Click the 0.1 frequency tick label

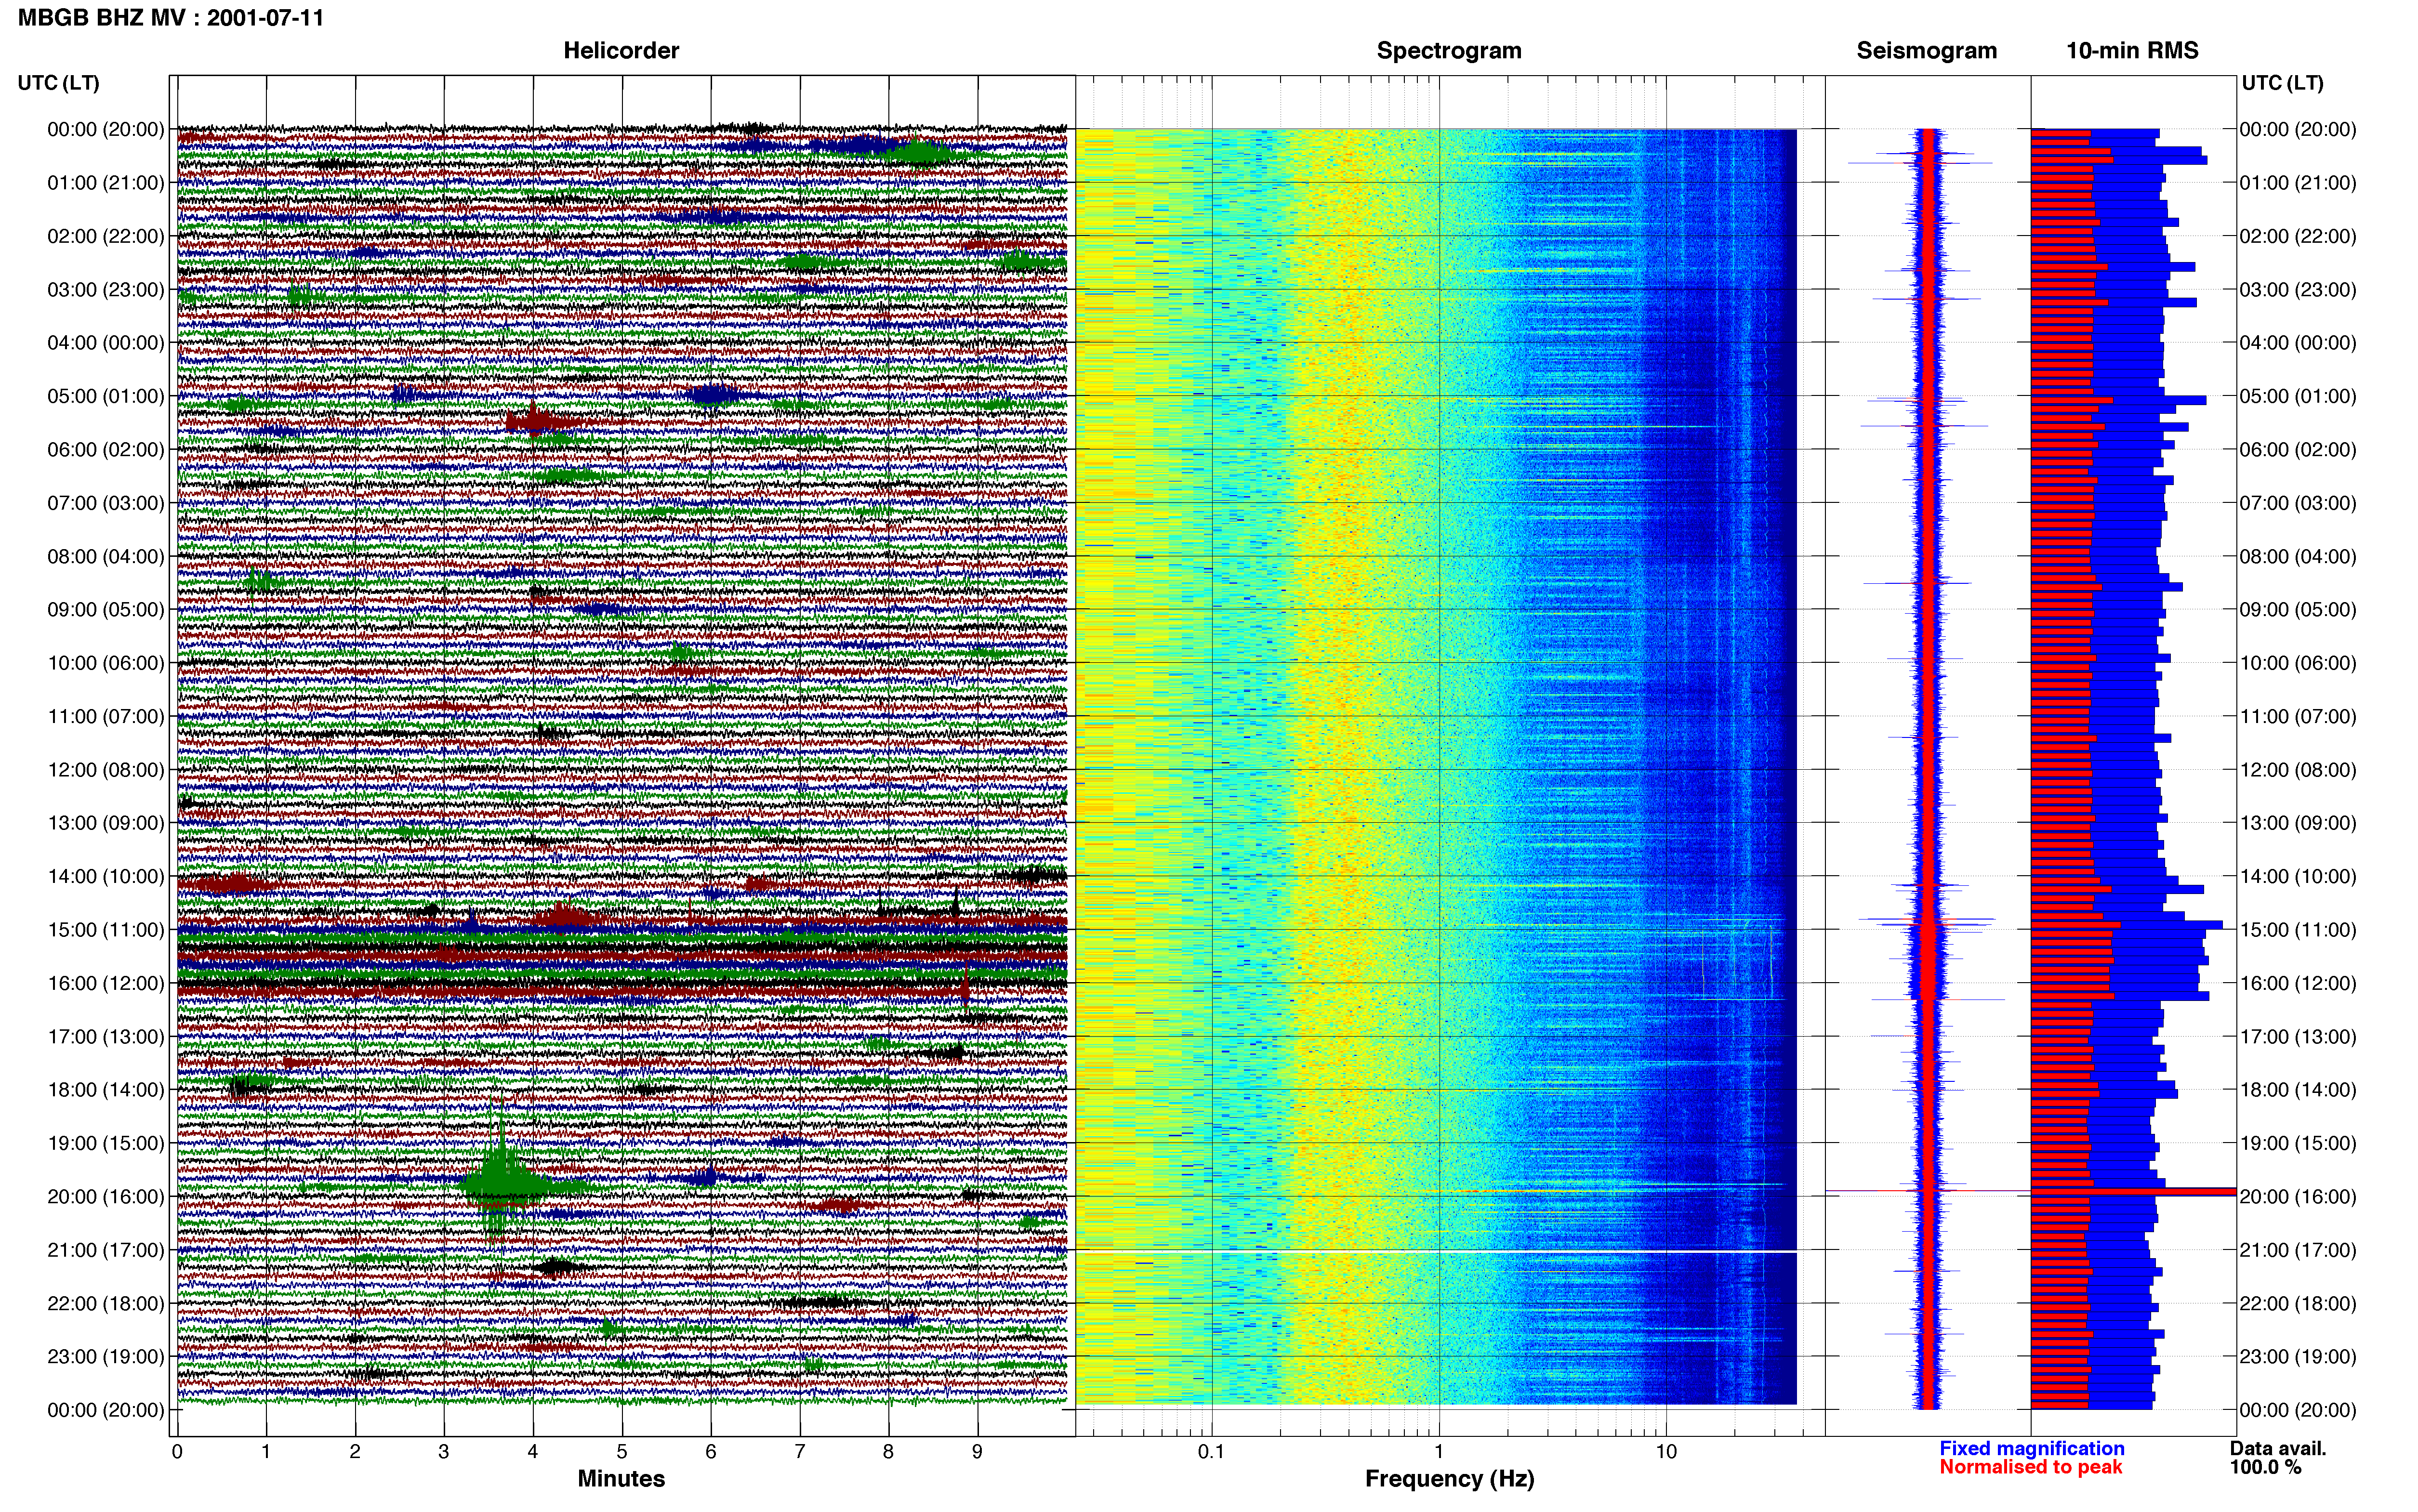(x=1211, y=1452)
